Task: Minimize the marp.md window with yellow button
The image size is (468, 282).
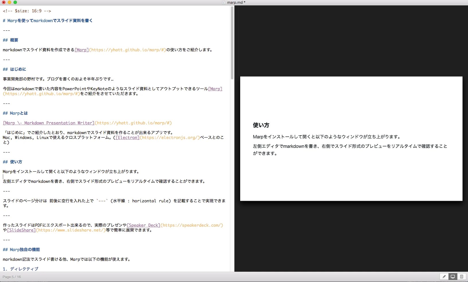Action: 9,2
